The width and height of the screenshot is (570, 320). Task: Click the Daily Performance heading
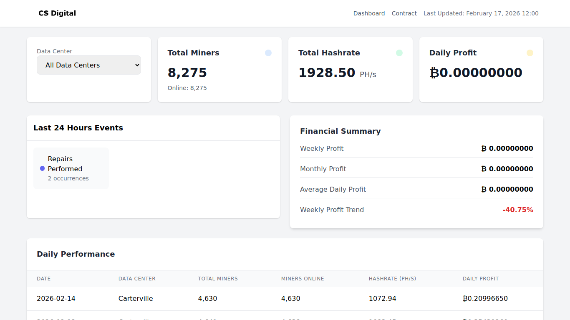tap(76, 254)
